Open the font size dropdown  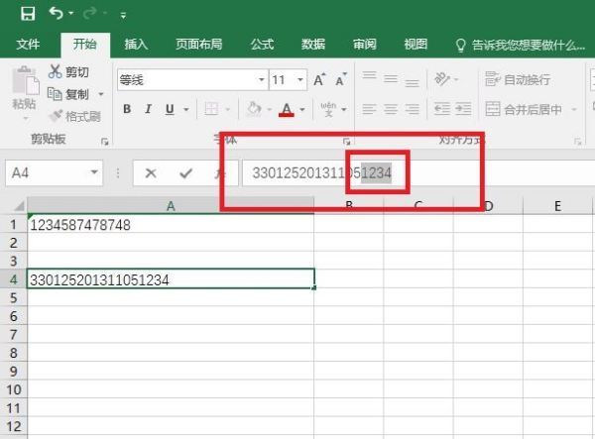point(299,79)
